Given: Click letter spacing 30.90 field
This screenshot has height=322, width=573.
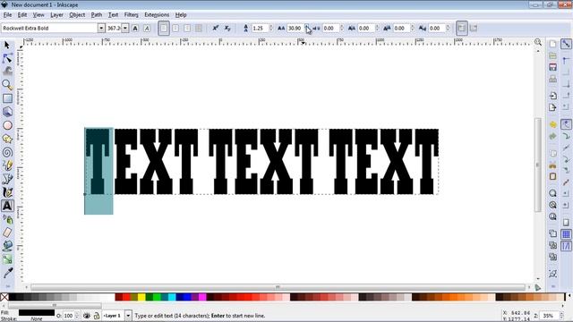Looking at the screenshot, I should click(295, 28).
